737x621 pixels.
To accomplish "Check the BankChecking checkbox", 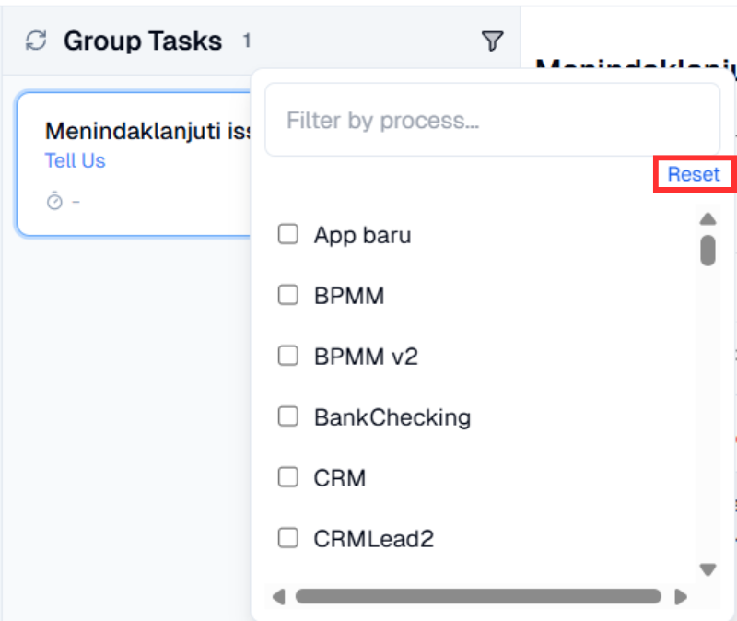I will point(288,416).
